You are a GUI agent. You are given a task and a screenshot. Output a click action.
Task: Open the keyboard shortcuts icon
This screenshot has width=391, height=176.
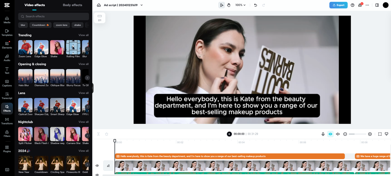[7, 170]
